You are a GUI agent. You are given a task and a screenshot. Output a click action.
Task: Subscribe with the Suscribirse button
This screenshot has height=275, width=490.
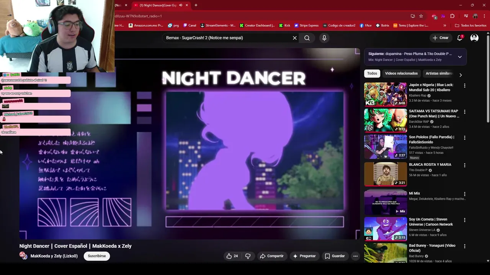(97, 256)
